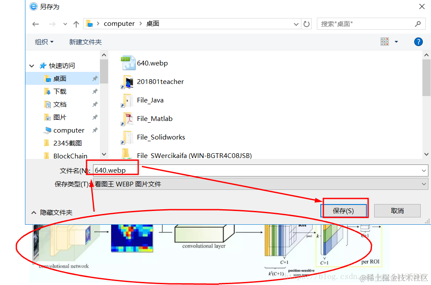Select the File_Matlab name

click(x=155, y=119)
